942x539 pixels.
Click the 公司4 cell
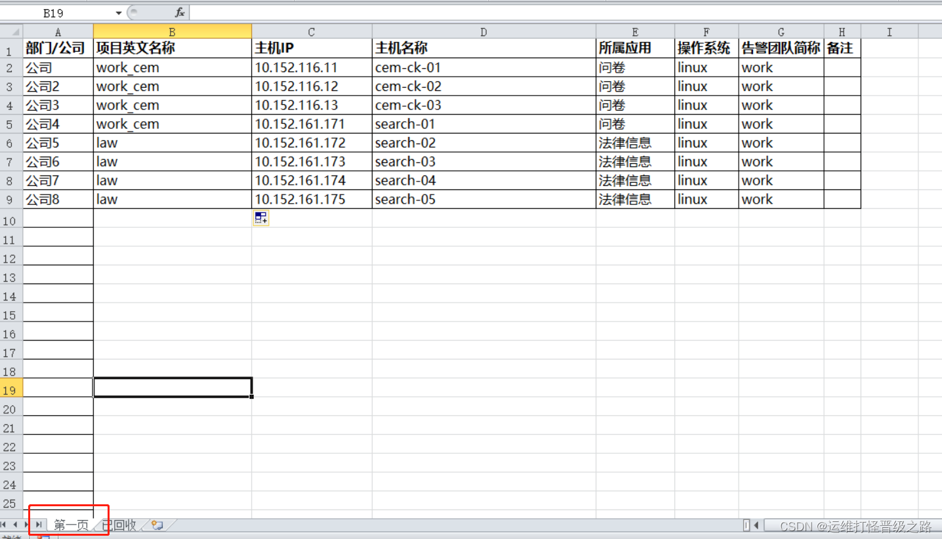point(58,124)
